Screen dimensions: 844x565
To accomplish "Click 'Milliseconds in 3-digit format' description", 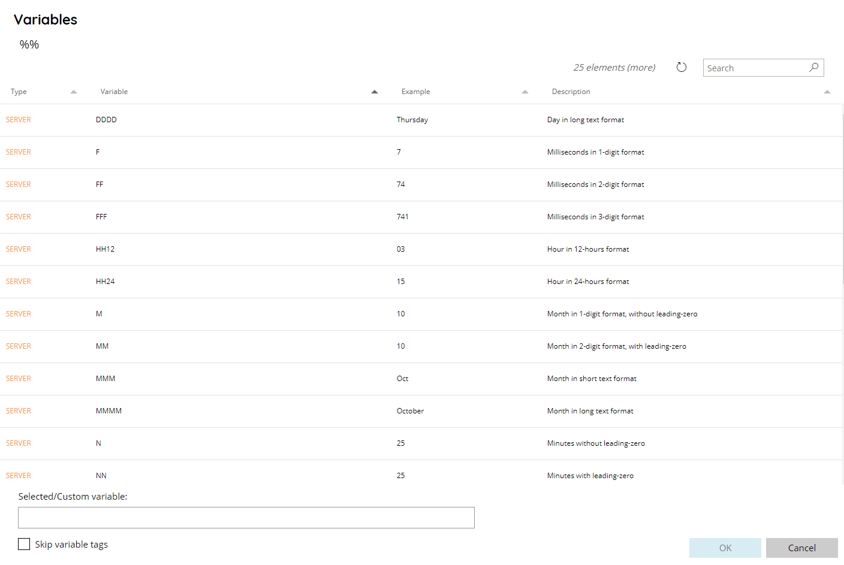I will (x=596, y=217).
